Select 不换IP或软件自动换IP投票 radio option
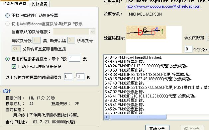 [7, 16]
